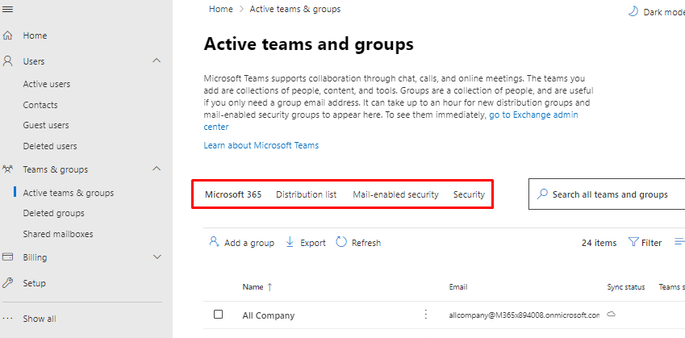Screen dimensions: 685x338
Task: Switch to the Distribution list tab
Action: click(x=307, y=194)
